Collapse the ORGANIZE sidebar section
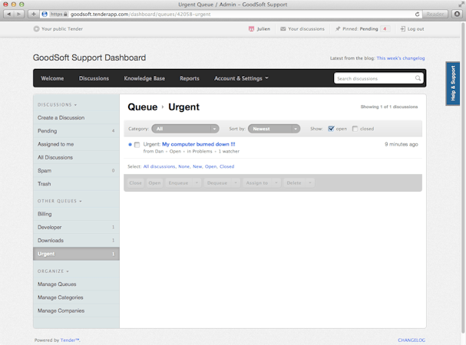Image resolution: width=466 pixels, height=345 pixels. (x=53, y=271)
